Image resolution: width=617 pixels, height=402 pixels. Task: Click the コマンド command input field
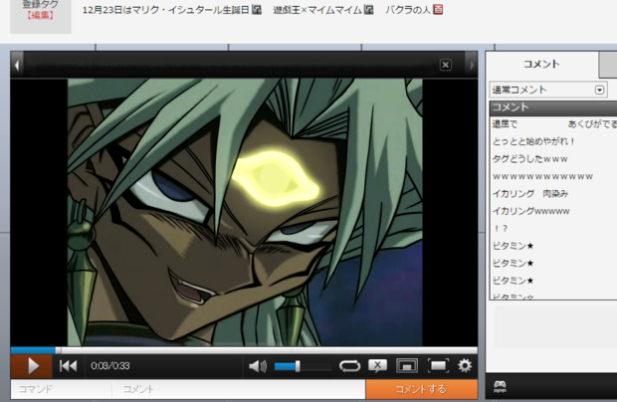(62, 389)
